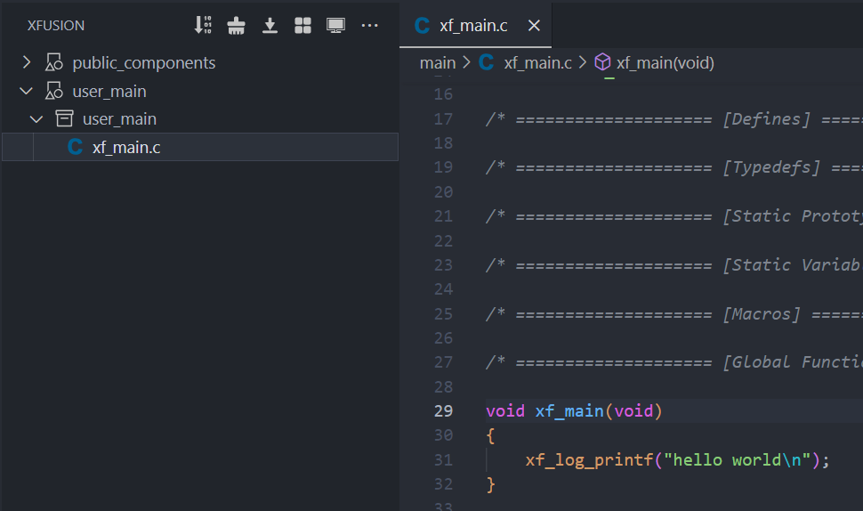Click the 'void' return type on line 29

tap(505, 410)
